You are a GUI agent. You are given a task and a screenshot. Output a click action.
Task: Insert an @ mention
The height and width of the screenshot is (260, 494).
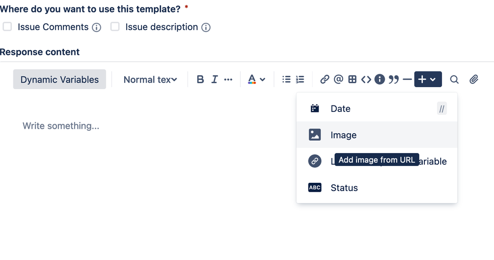(338, 79)
